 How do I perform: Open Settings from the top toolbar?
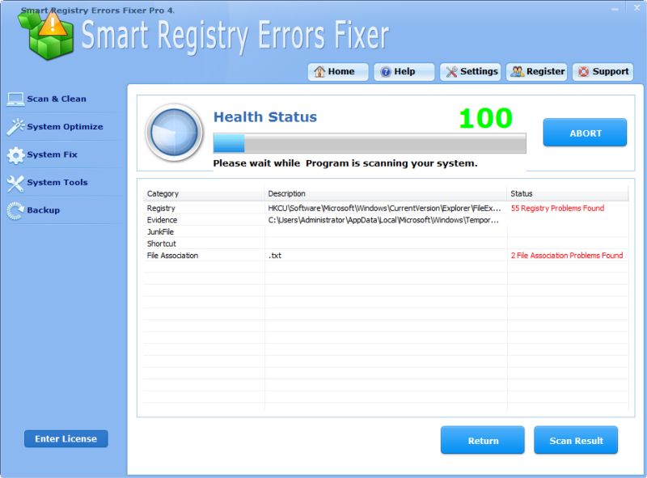[470, 72]
